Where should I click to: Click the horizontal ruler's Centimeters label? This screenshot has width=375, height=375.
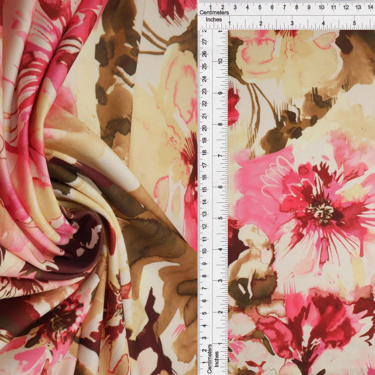214,13
